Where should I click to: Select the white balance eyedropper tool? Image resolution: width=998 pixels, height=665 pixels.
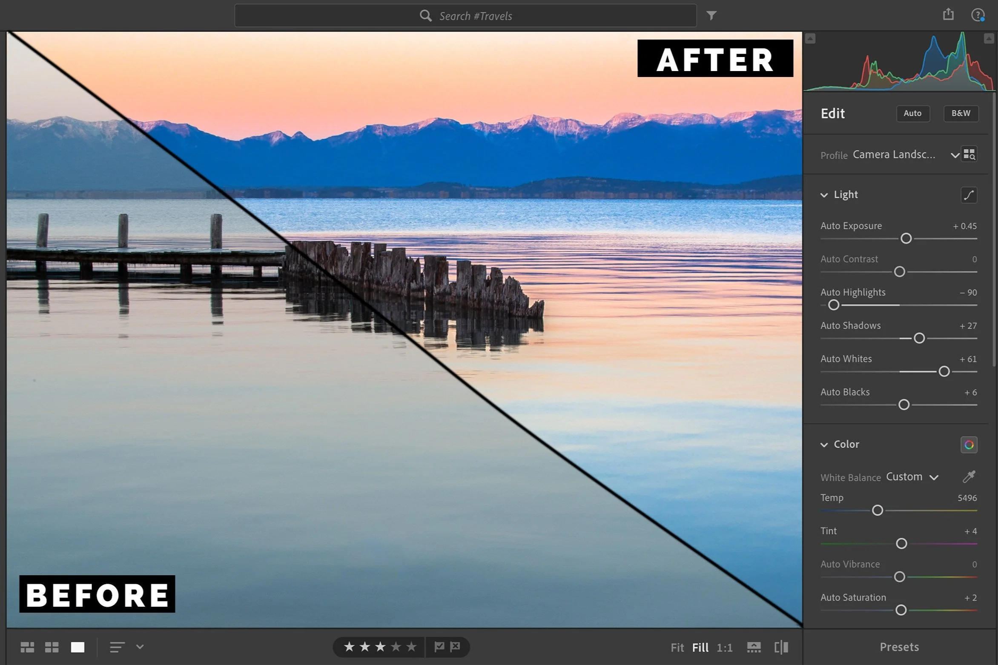969,477
